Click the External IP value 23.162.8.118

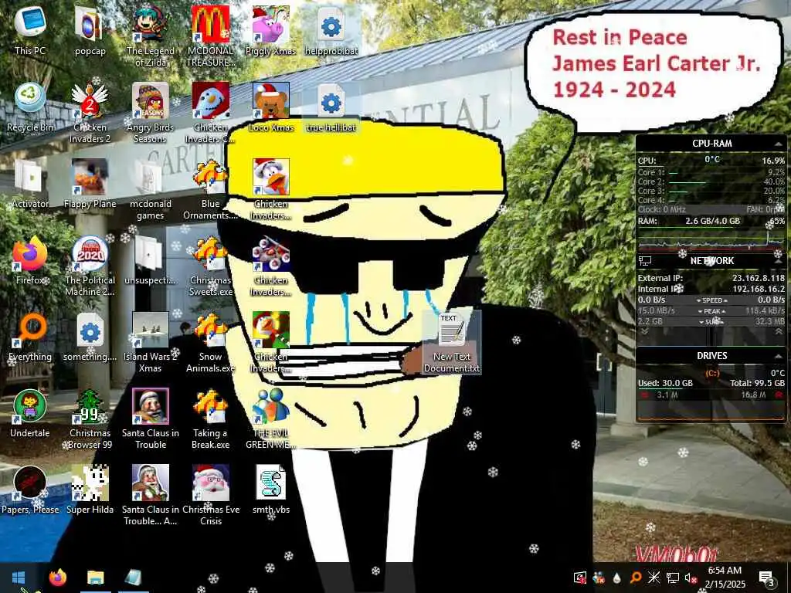click(x=759, y=278)
